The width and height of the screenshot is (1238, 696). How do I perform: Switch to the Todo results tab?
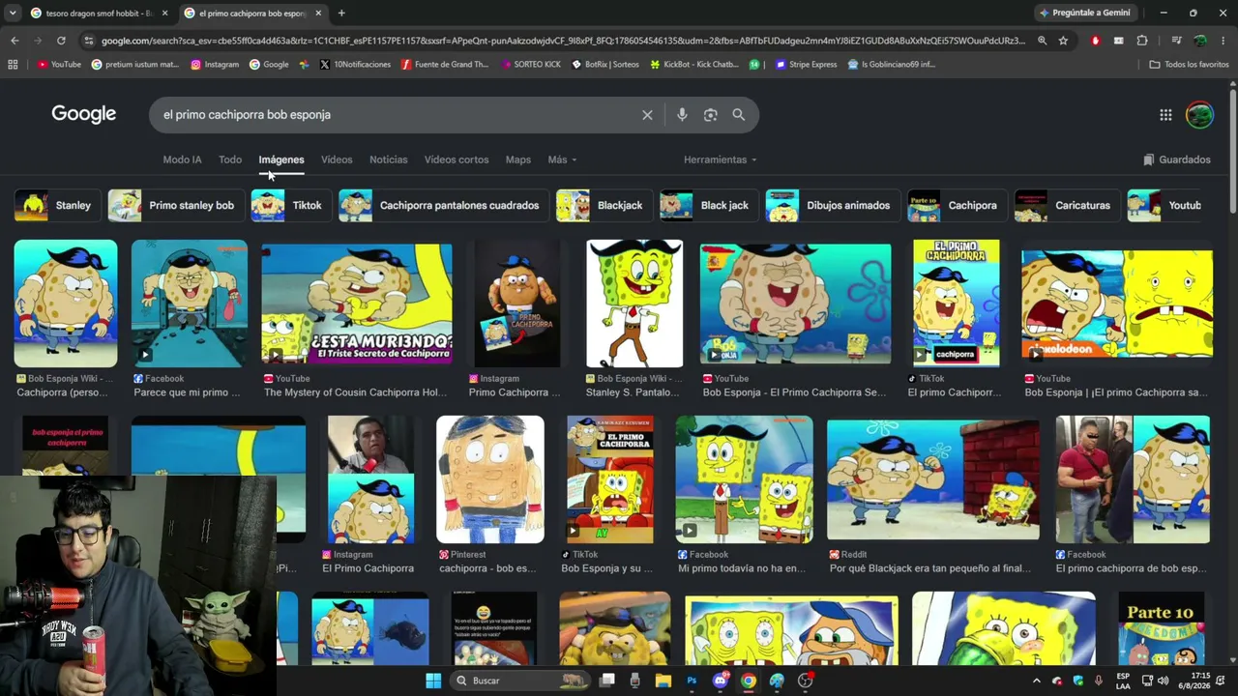point(230,159)
